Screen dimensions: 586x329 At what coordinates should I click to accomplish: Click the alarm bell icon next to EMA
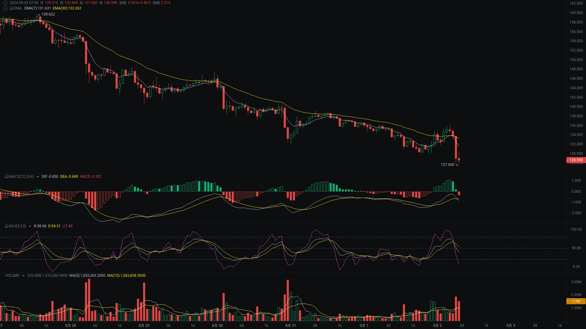point(12,8)
